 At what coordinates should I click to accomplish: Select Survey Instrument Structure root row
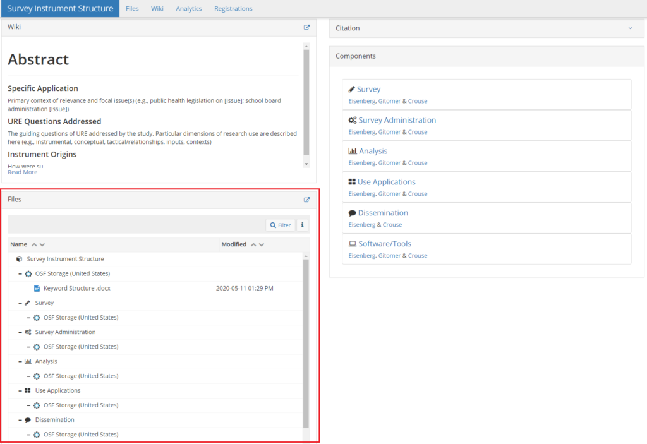point(155,259)
